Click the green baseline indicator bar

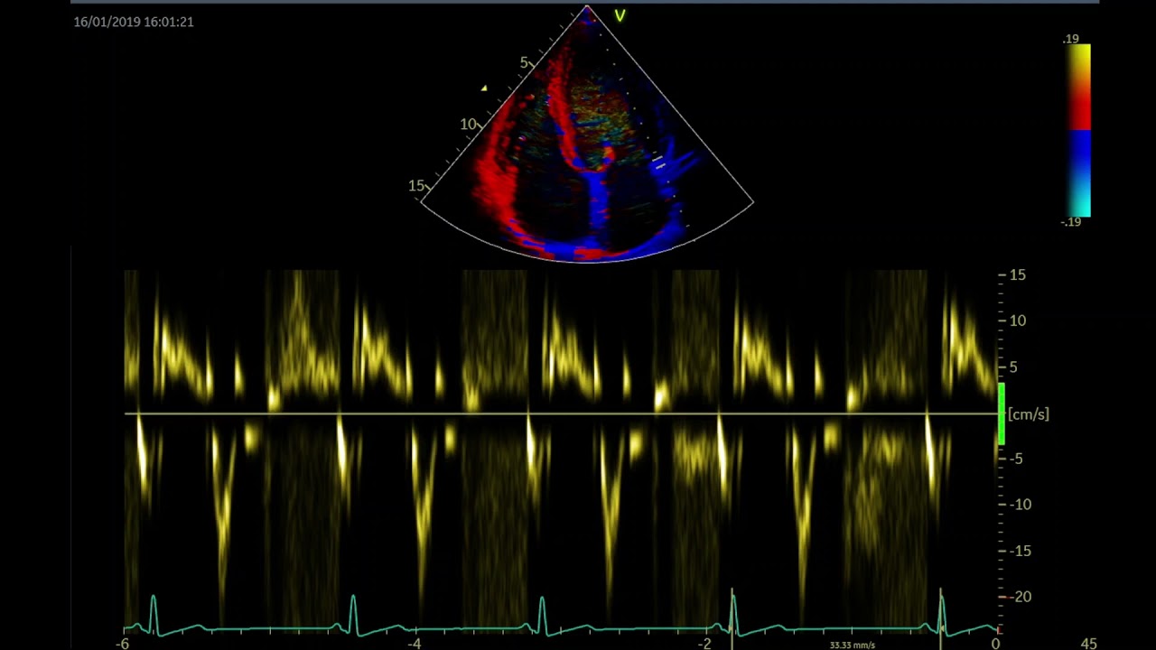1001,413
